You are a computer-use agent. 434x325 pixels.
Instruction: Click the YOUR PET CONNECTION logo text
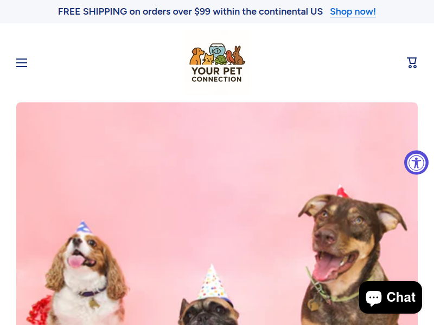coord(216,75)
